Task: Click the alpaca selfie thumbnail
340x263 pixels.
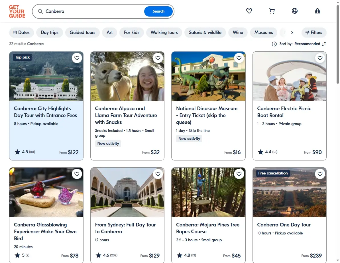Action: [127, 76]
